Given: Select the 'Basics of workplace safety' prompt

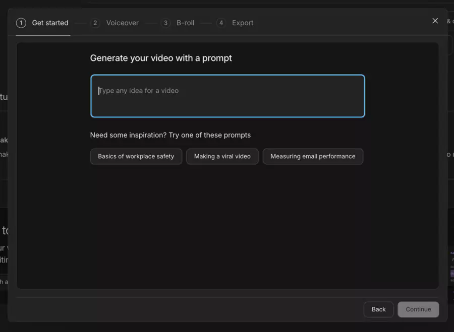Looking at the screenshot, I should tap(136, 156).
